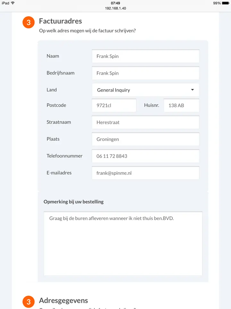
Task: Click the Factuuradres heading
Action: [x=61, y=21]
